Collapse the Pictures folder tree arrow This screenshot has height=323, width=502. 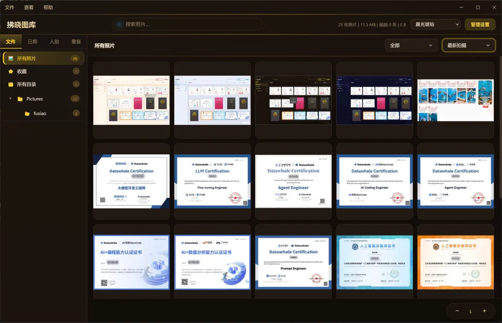10,99
